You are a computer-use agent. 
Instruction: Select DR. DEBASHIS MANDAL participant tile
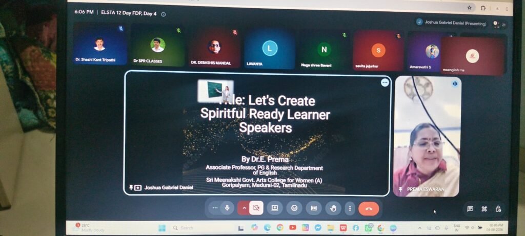pos(214,48)
